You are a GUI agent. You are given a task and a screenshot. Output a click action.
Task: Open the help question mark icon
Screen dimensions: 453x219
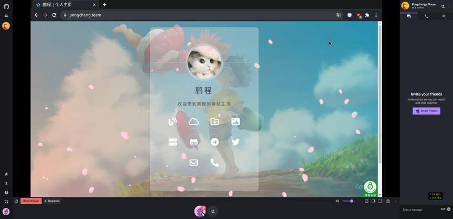click(x=6, y=192)
